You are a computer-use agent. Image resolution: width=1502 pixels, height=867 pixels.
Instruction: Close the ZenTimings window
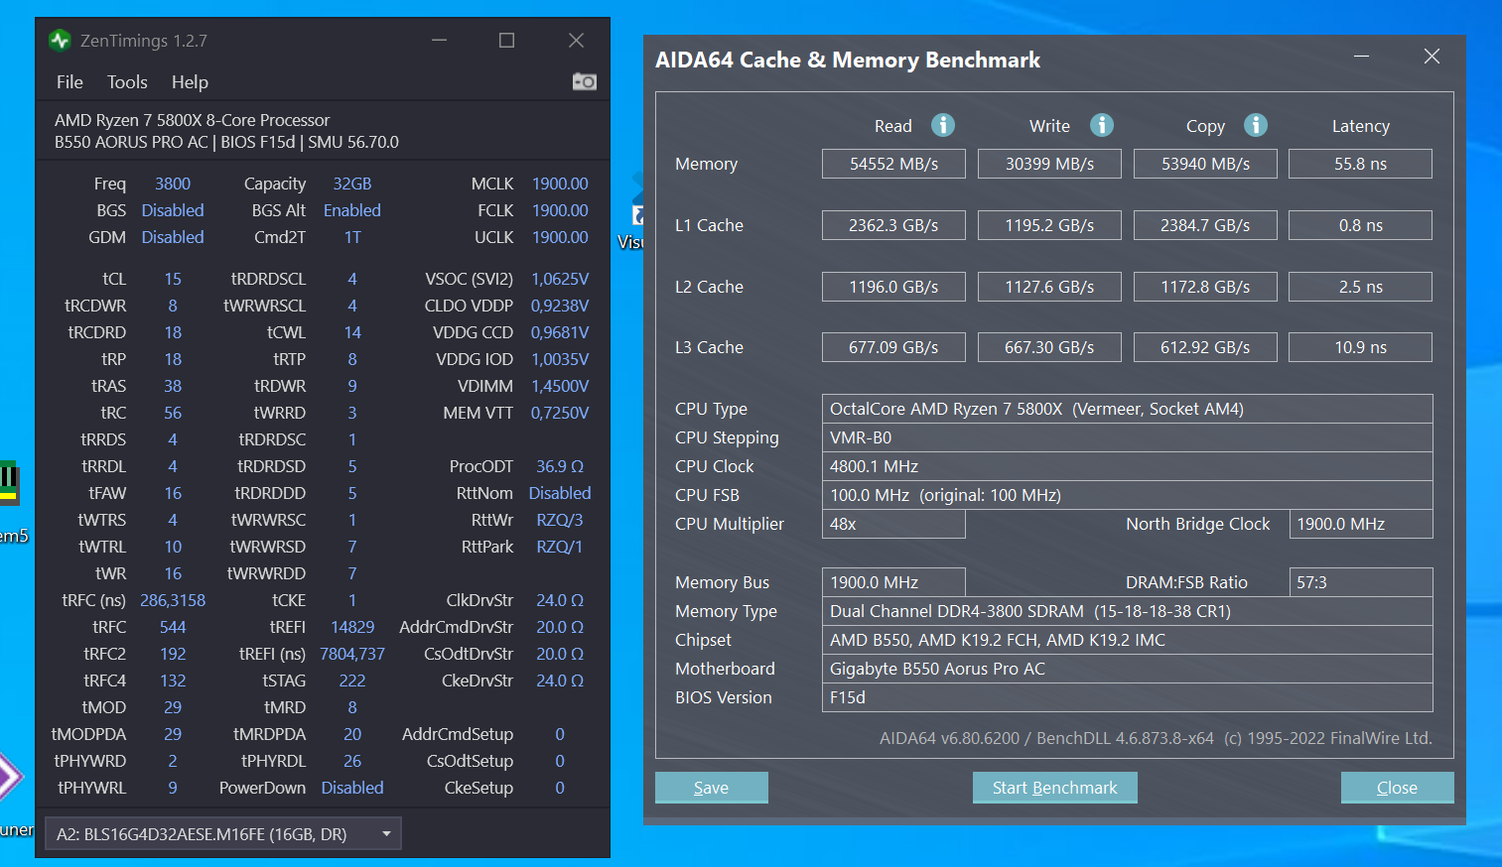576,41
